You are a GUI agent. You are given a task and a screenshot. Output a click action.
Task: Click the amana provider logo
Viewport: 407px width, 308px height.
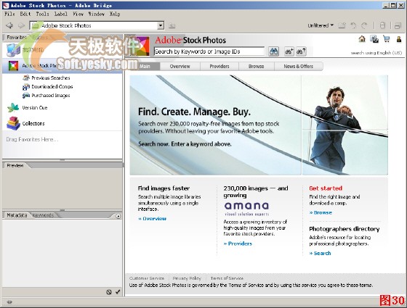point(246,209)
